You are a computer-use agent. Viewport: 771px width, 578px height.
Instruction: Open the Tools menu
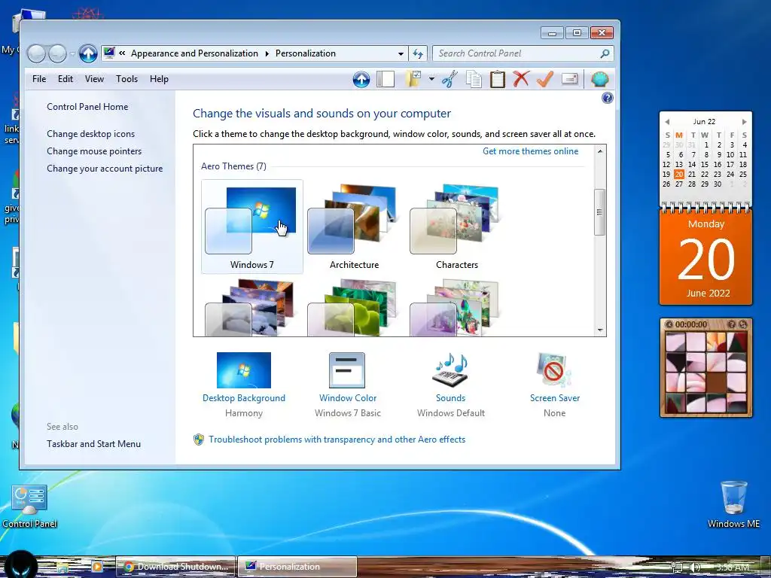tap(126, 78)
